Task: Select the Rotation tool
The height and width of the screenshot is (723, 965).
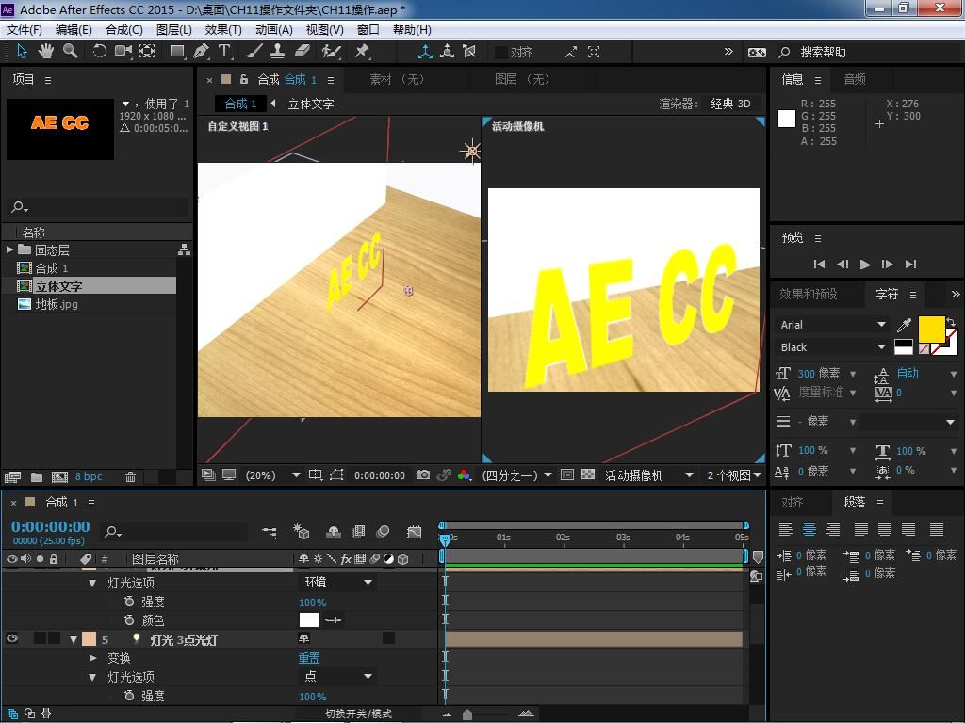Action: (x=99, y=52)
